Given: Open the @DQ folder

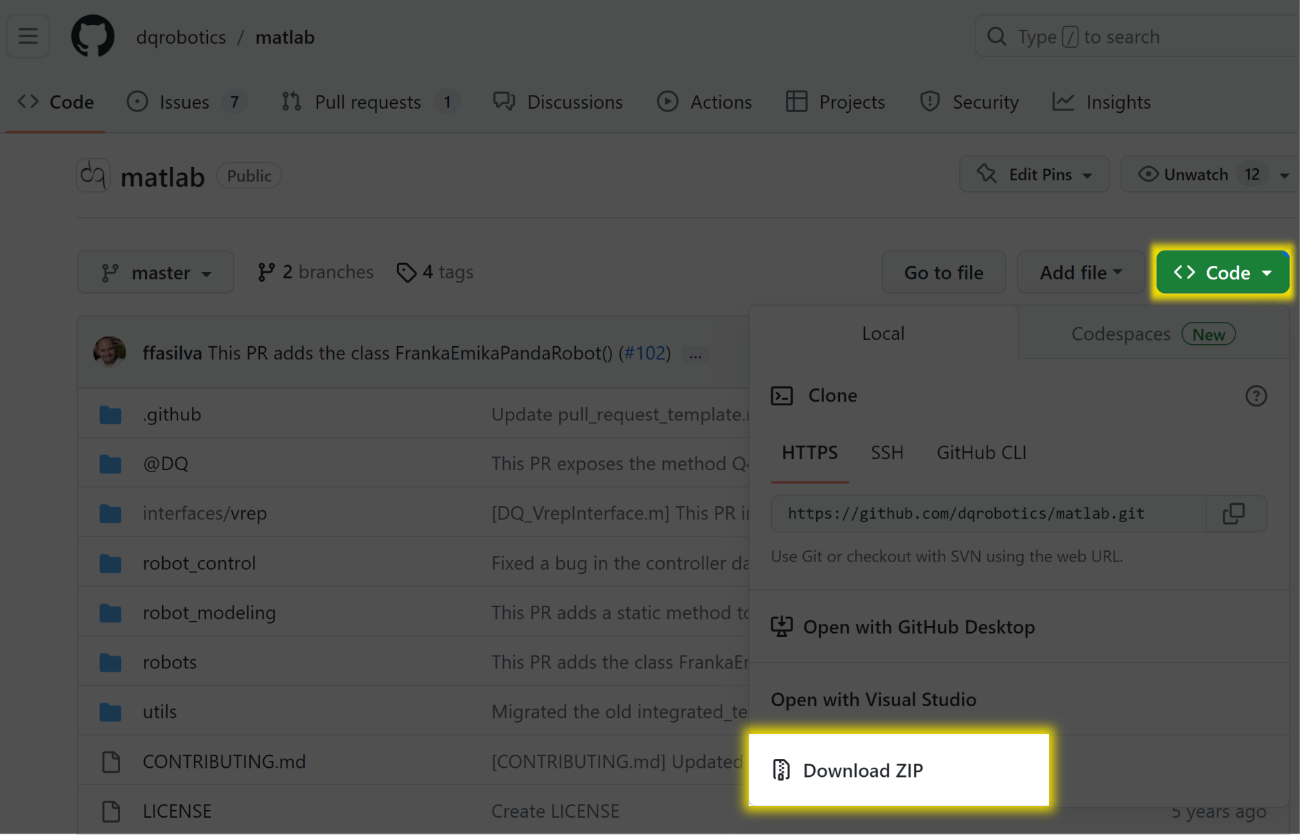Looking at the screenshot, I should coord(165,463).
